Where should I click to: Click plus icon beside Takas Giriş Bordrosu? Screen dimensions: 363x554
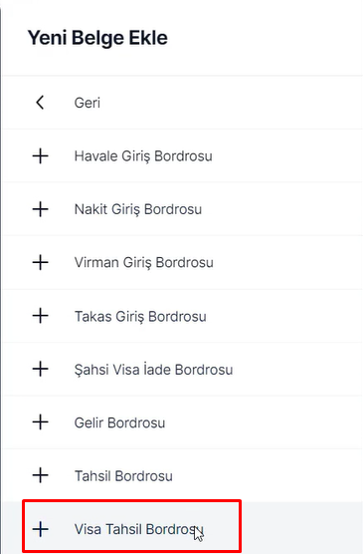40,316
